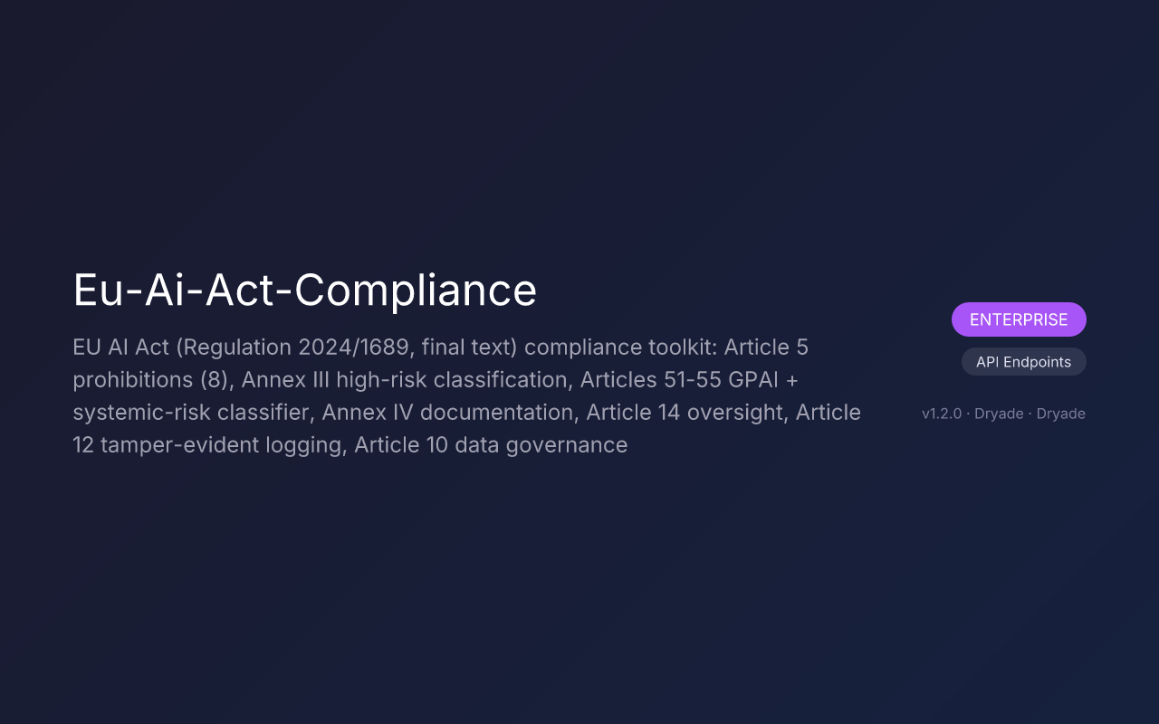
Task: Select the first Dryade author link
Action: pos(998,414)
